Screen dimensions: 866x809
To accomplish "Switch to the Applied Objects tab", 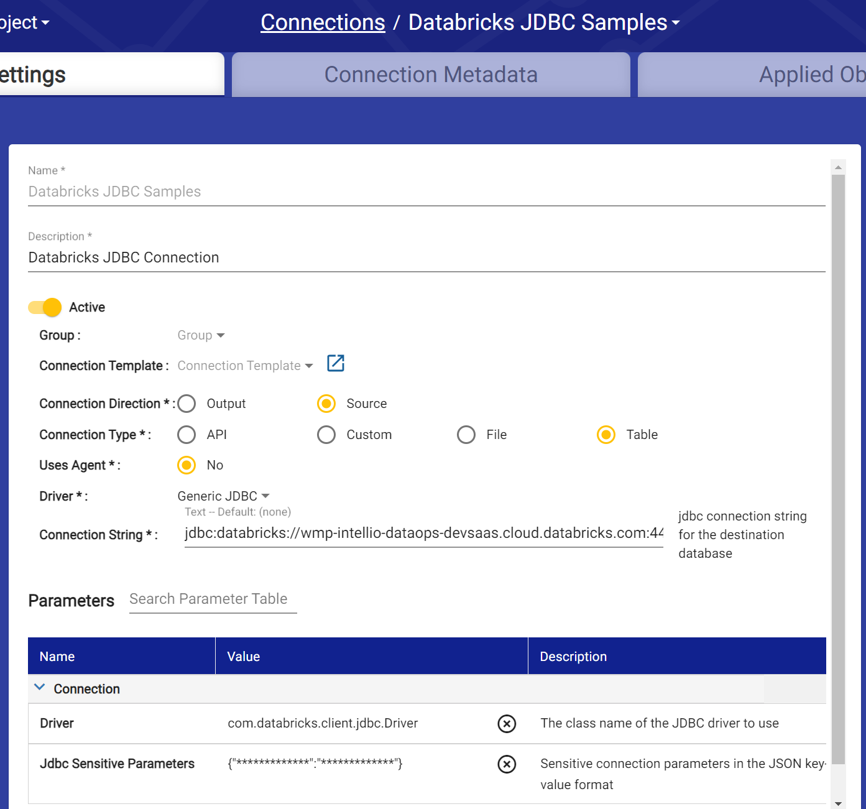I will 752,75.
